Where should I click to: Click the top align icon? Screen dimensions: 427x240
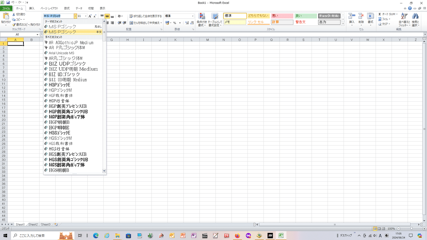102,16
